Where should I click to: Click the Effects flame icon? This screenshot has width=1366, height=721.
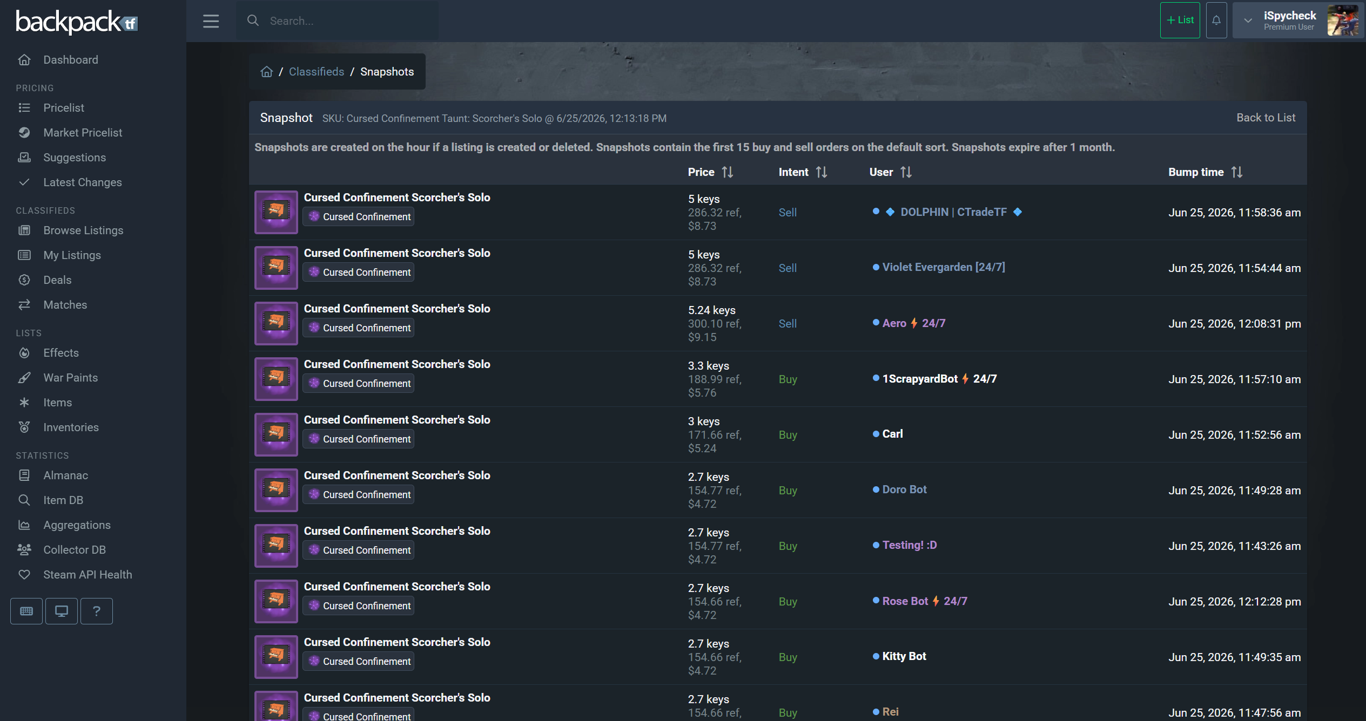tap(24, 353)
